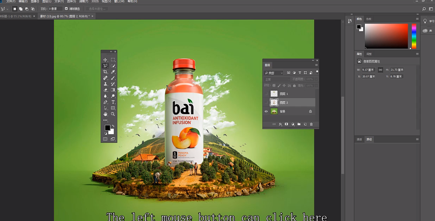
Task: Select the Dodge tool
Action: pyautogui.click(x=113, y=96)
